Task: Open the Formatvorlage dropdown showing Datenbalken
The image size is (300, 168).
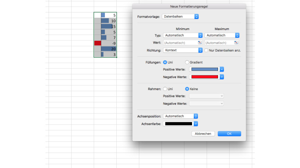Action: click(x=181, y=17)
